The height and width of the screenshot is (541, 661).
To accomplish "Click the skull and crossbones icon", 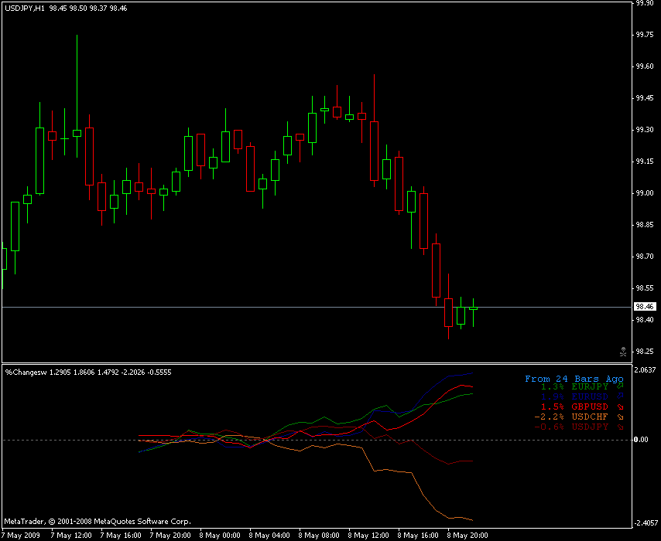I will 623,352.
